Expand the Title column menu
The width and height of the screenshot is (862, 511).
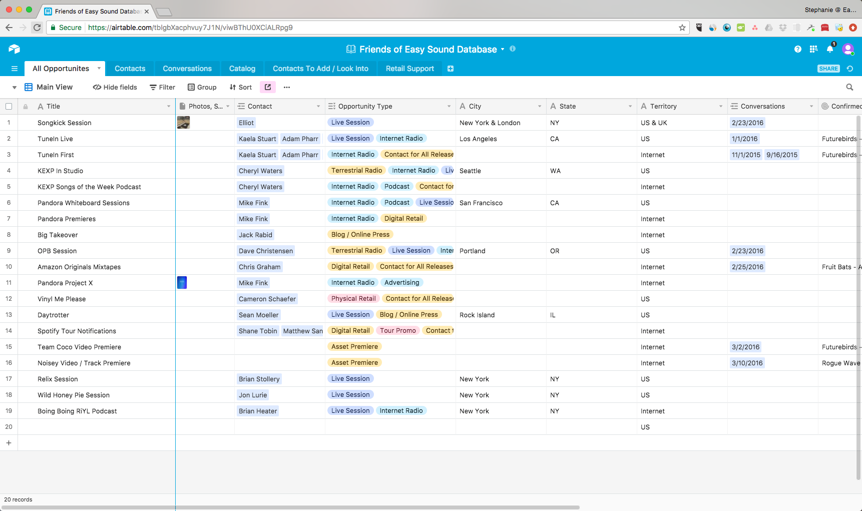(x=169, y=106)
